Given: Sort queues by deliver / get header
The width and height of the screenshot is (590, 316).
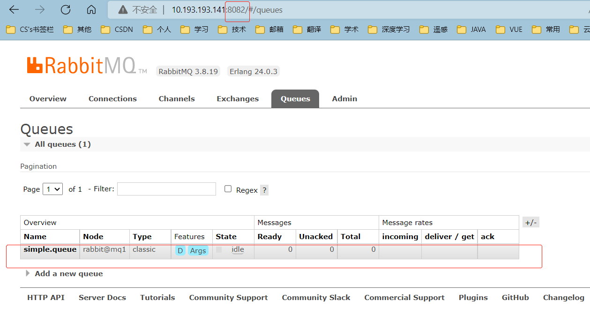Looking at the screenshot, I should (449, 237).
